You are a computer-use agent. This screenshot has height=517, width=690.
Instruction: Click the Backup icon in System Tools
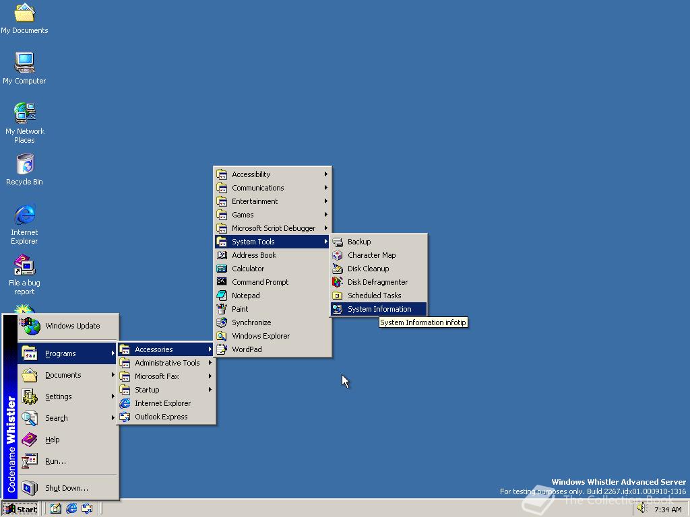click(338, 242)
